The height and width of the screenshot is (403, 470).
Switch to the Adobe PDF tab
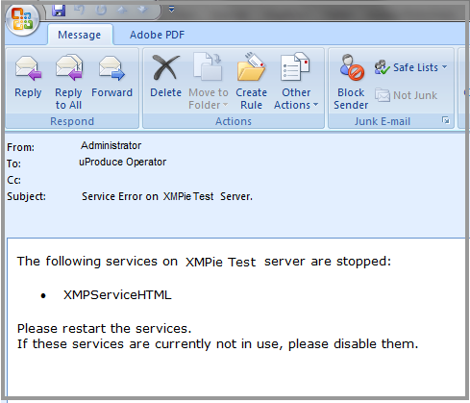point(157,35)
